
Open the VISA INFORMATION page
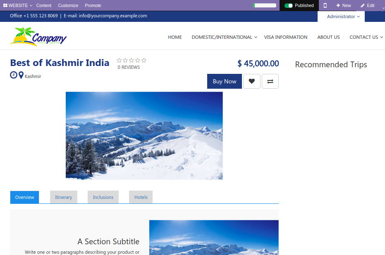pyautogui.click(x=286, y=37)
